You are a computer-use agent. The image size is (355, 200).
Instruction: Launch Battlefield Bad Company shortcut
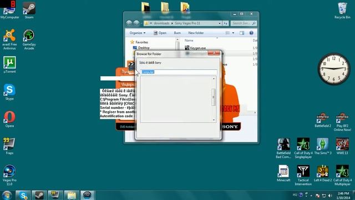283,148
